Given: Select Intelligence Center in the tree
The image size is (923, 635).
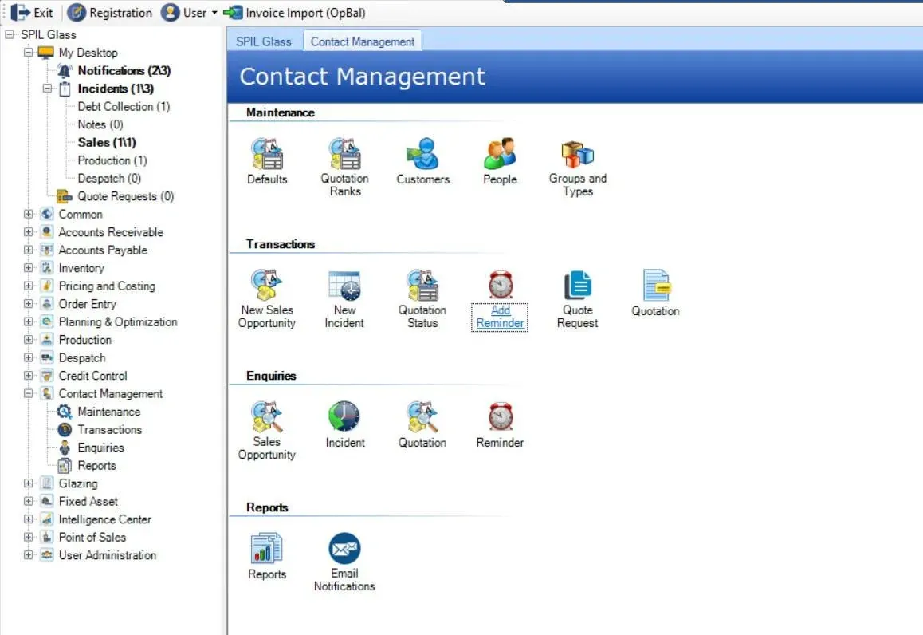Looking at the screenshot, I should (x=104, y=519).
